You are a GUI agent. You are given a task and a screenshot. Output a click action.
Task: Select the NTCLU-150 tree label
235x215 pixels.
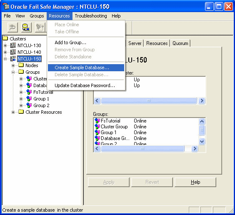(x=29, y=59)
